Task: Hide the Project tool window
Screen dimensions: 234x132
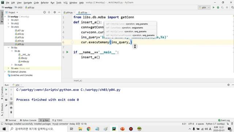Action: click(x=59, y=12)
